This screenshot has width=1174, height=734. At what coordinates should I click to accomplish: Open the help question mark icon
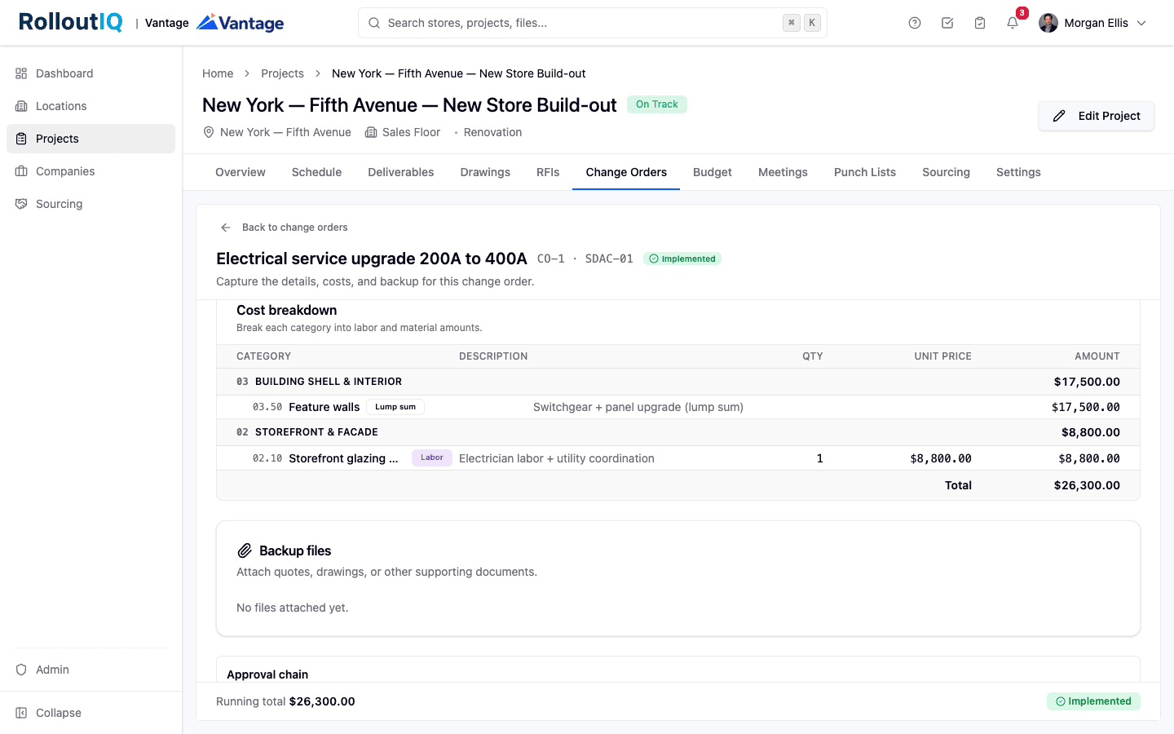[x=915, y=23]
